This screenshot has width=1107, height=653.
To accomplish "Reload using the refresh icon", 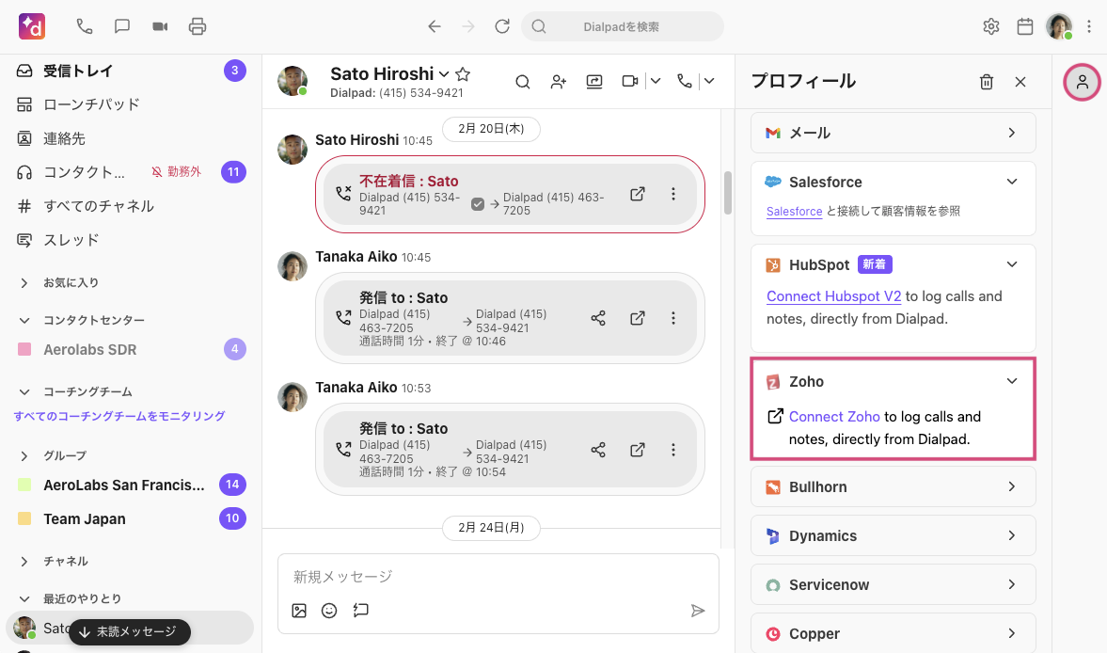I will pyautogui.click(x=502, y=27).
